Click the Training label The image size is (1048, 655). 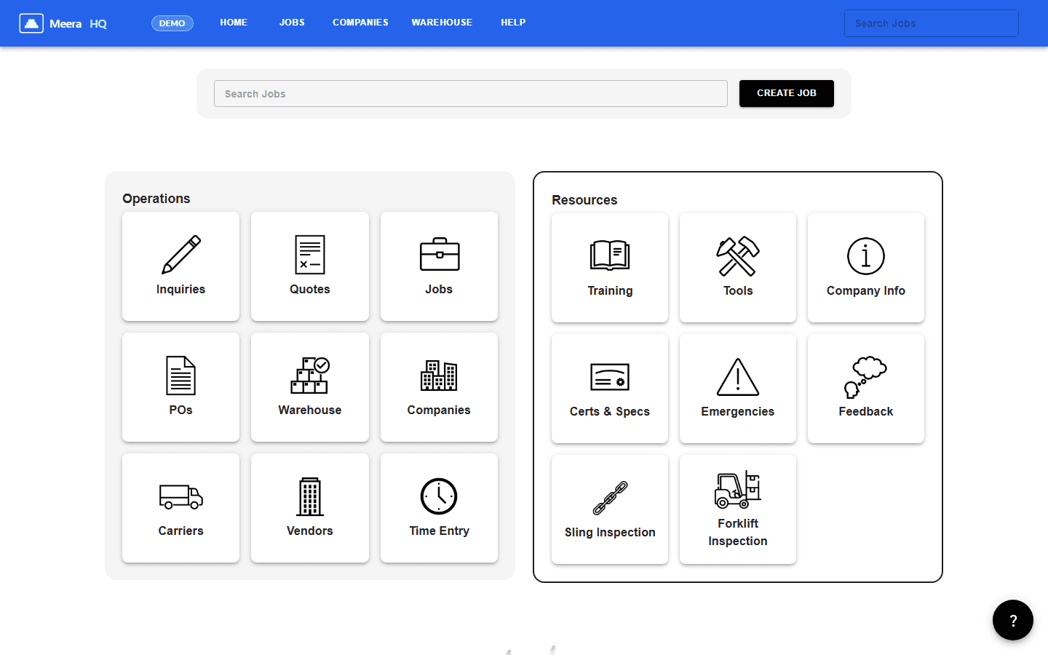click(610, 290)
